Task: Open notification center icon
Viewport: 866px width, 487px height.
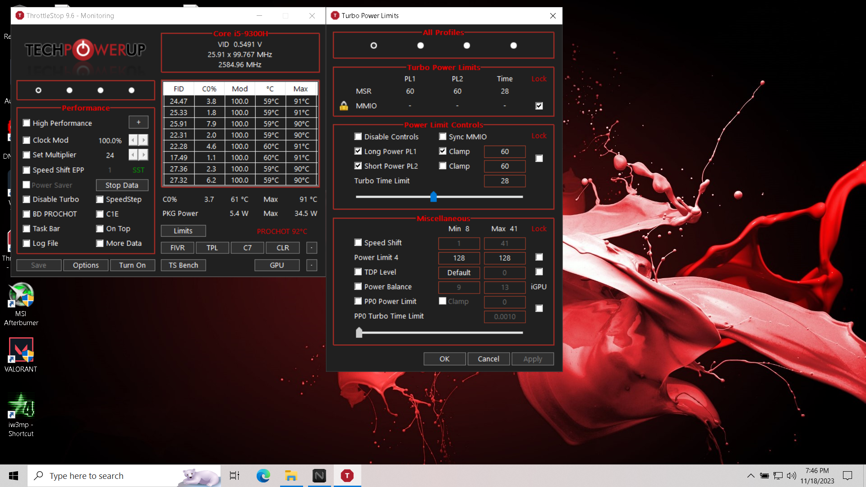Action: [x=848, y=476]
